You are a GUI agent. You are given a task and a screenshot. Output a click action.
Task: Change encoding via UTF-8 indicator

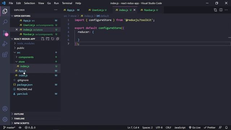159,127
